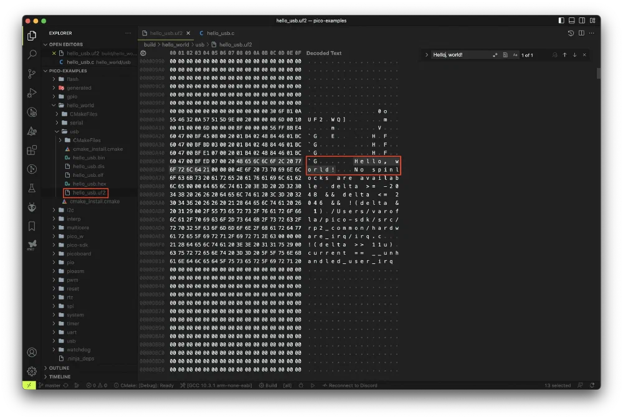Click the split editor right icon
The width and height of the screenshot is (623, 419).
click(582, 33)
